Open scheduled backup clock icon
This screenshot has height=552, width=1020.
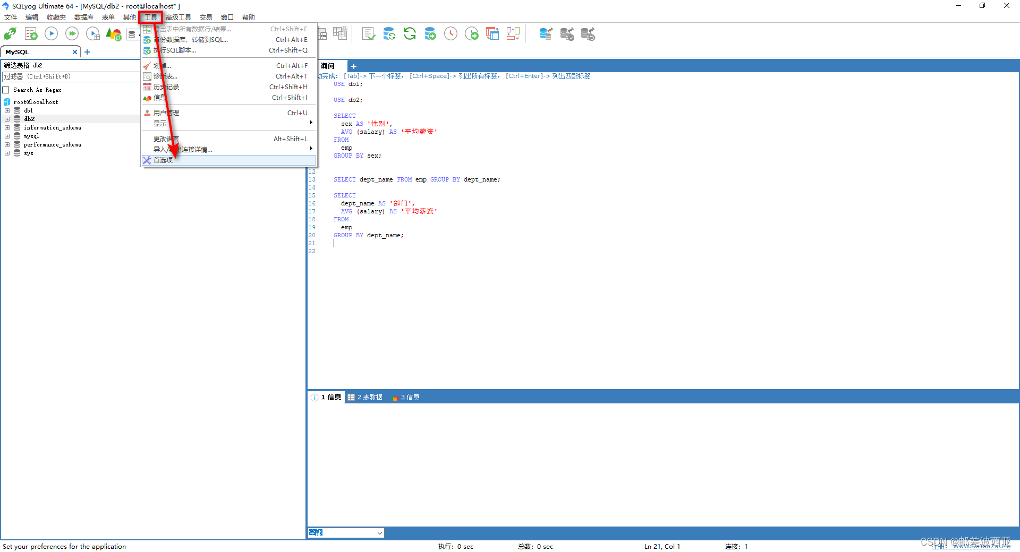450,33
